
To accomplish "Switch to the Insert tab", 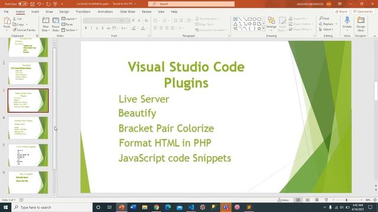I will (35, 12).
